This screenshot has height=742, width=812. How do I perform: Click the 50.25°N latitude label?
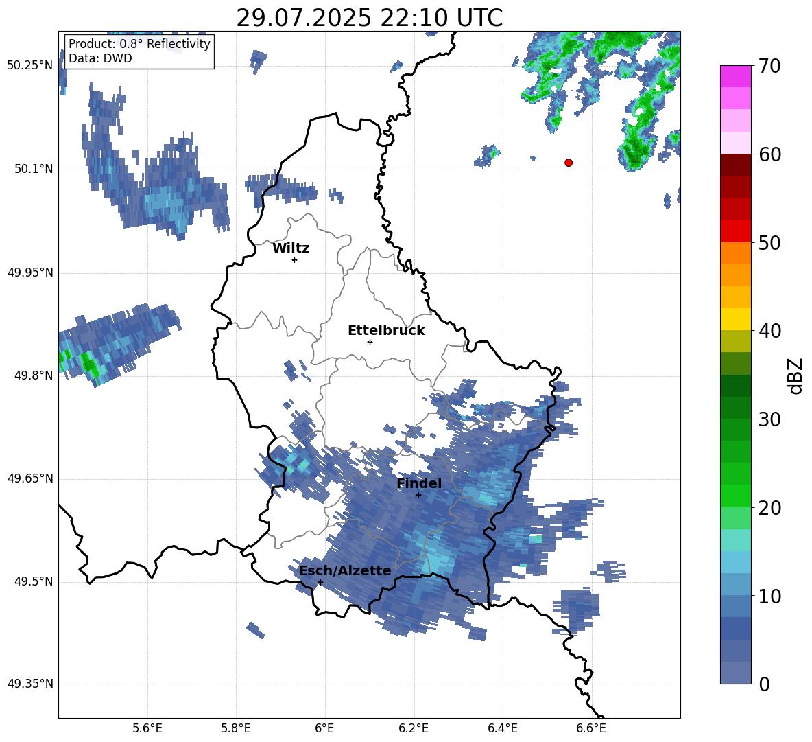30,66
